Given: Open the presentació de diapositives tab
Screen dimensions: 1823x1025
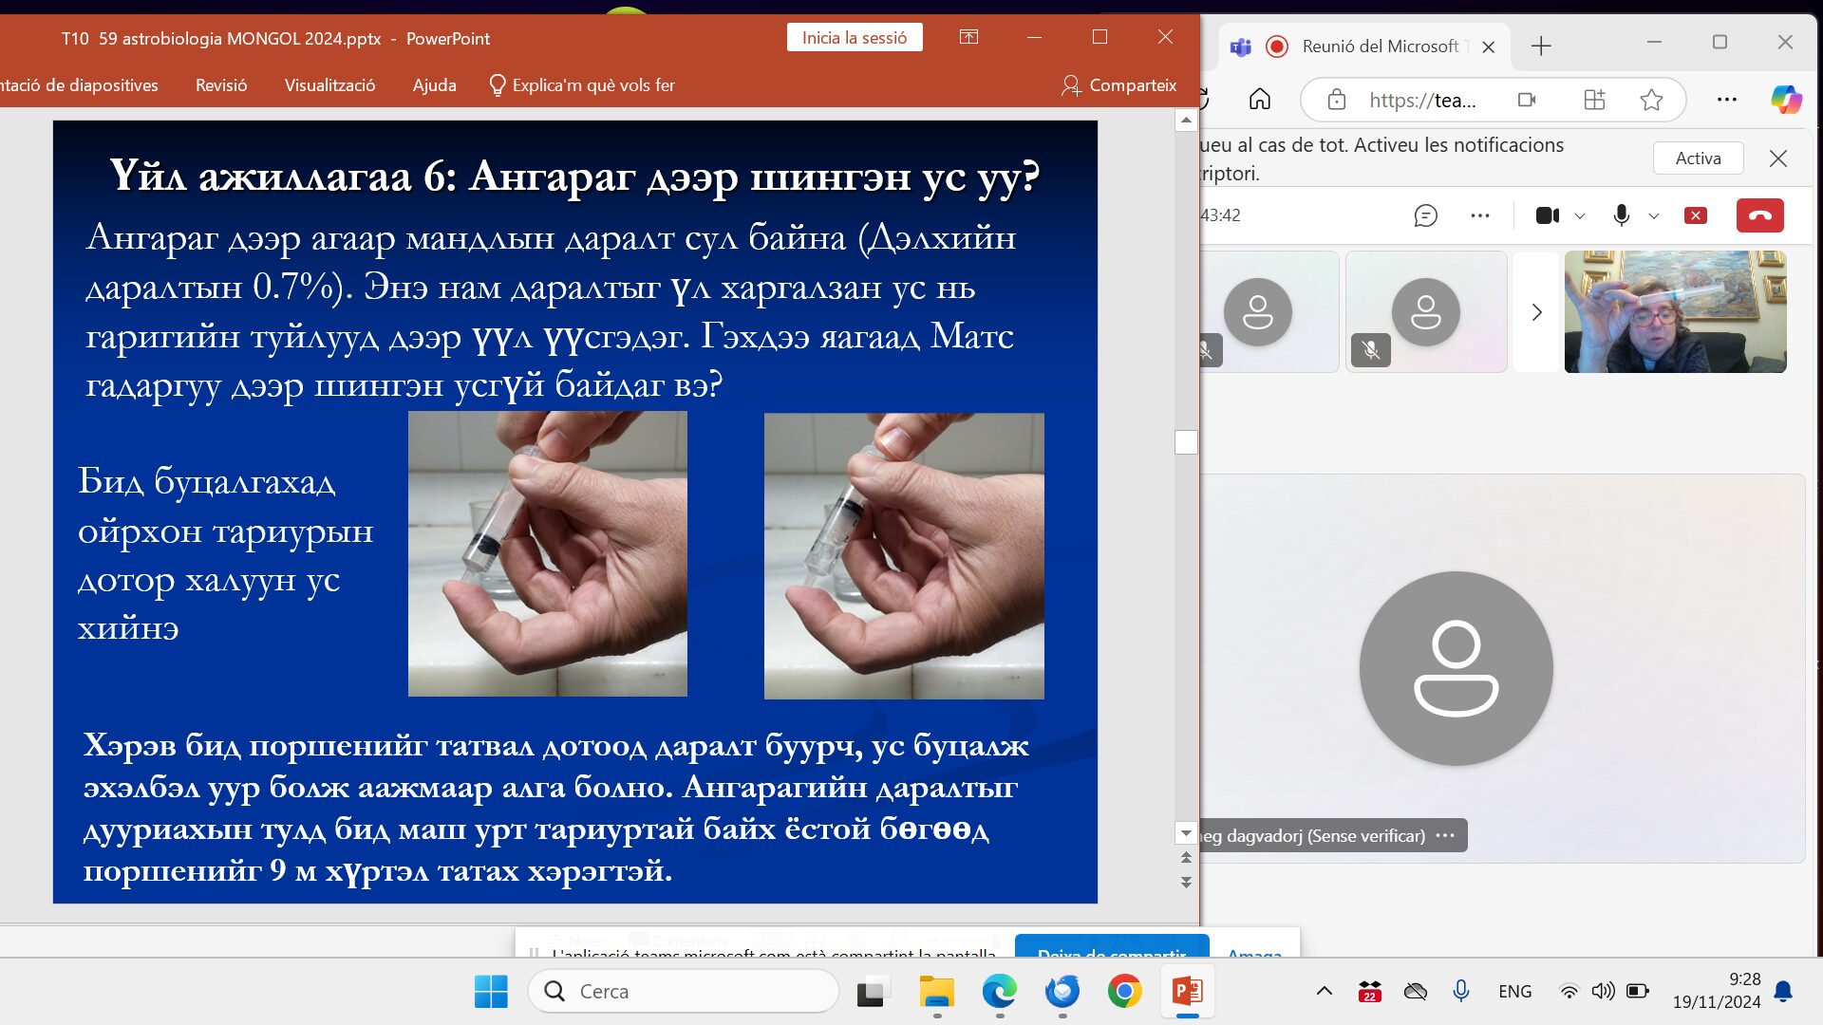Looking at the screenshot, I should (x=80, y=85).
